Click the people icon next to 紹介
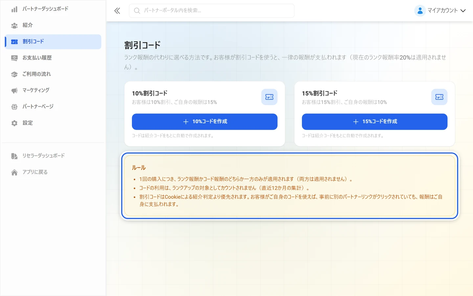 [14, 25]
